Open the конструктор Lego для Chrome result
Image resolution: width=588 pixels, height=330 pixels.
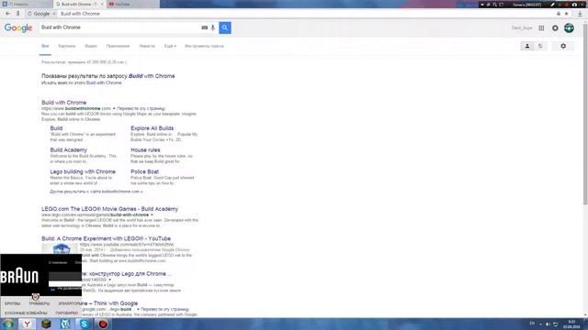tap(127, 273)
